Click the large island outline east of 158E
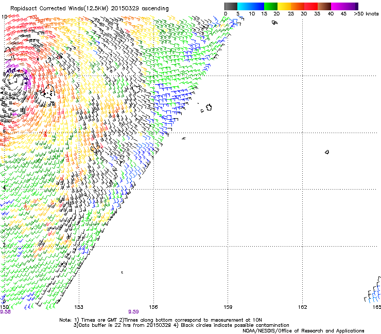Screen dimensions: 381x334 pos(209,107)
